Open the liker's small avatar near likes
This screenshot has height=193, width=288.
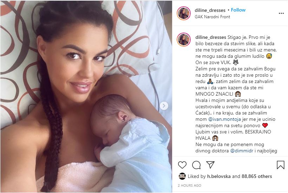point(182,176)
